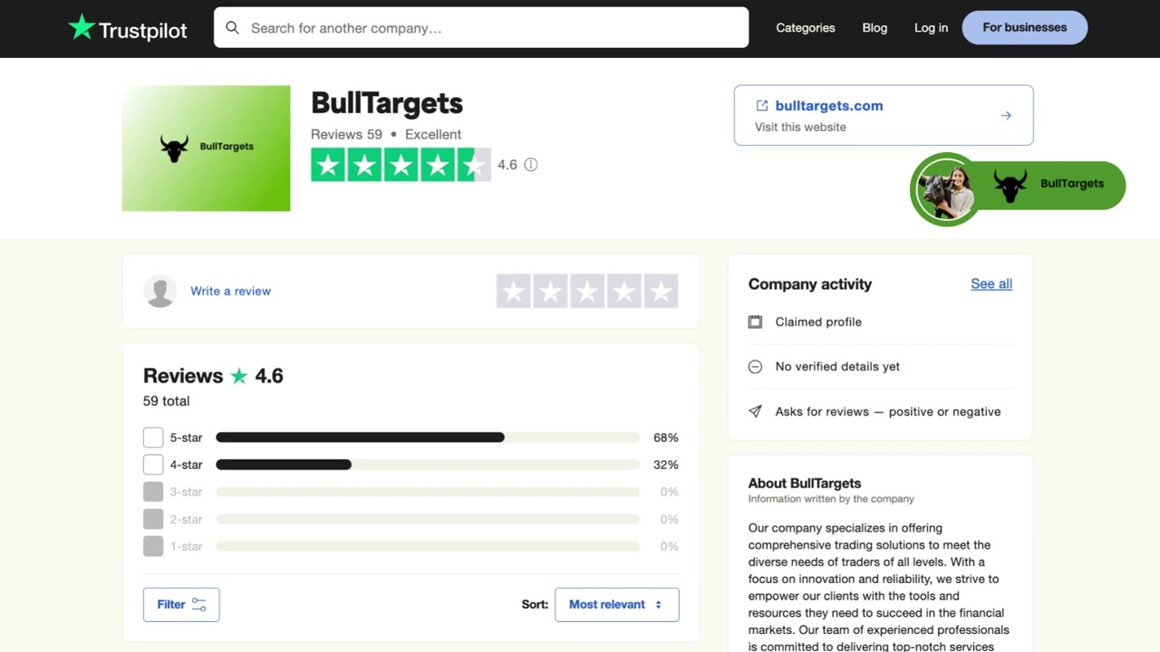This screenshot has height=652, width=1160.
Task: Click the 32% value
Action: [666, 465]
